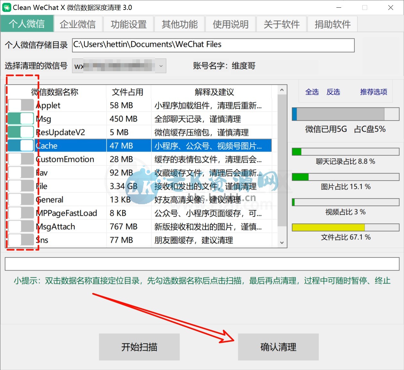Image resolution: width=404 pixels, height=370 pixels.
Task: Open the 功能设置 tab
Action: point(128,24)
